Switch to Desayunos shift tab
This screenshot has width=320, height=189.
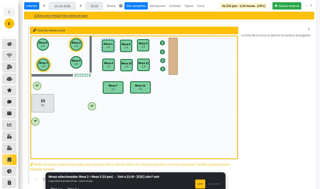[157, 6]
